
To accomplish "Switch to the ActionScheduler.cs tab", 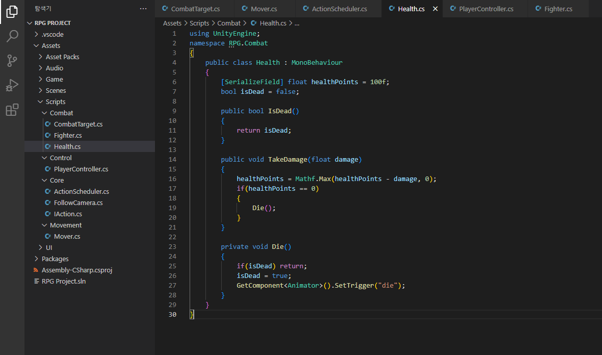I will coord(339,9).
